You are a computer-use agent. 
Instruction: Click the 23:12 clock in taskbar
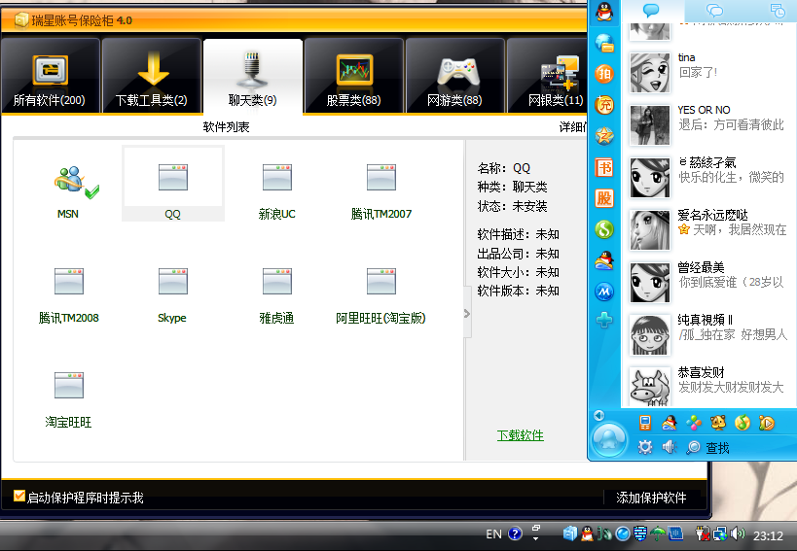coord(768,535)
